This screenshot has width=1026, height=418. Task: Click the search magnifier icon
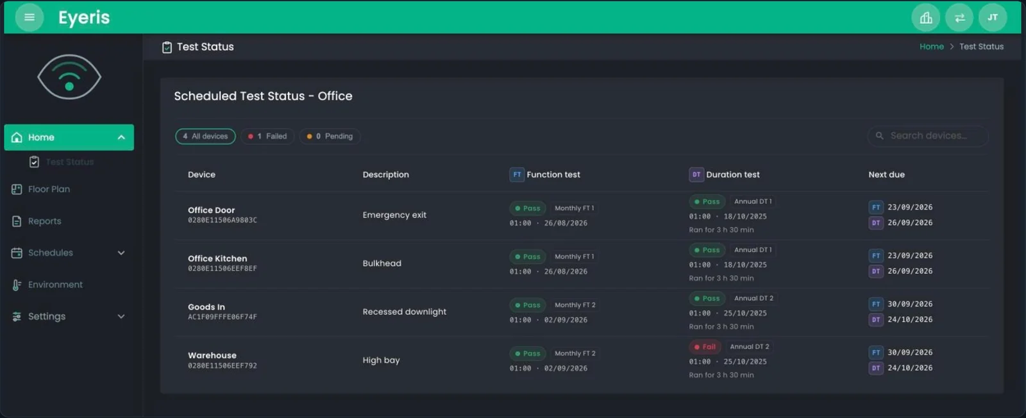click(x=880, y=136)
